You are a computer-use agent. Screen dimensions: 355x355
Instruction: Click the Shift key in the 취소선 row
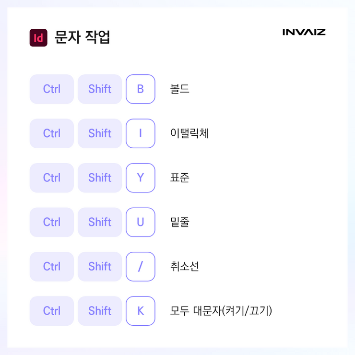pos(100,266)
